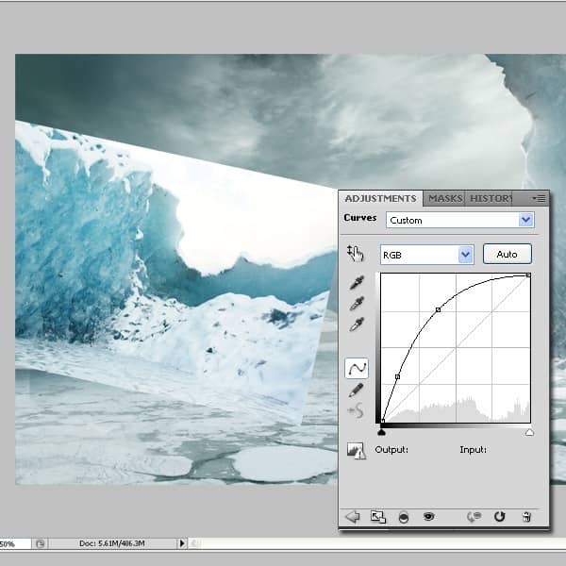The height and width of the screenshot is (566, 566).
Task: Select the pencil draw curve tool
Action: click(356, 391)
